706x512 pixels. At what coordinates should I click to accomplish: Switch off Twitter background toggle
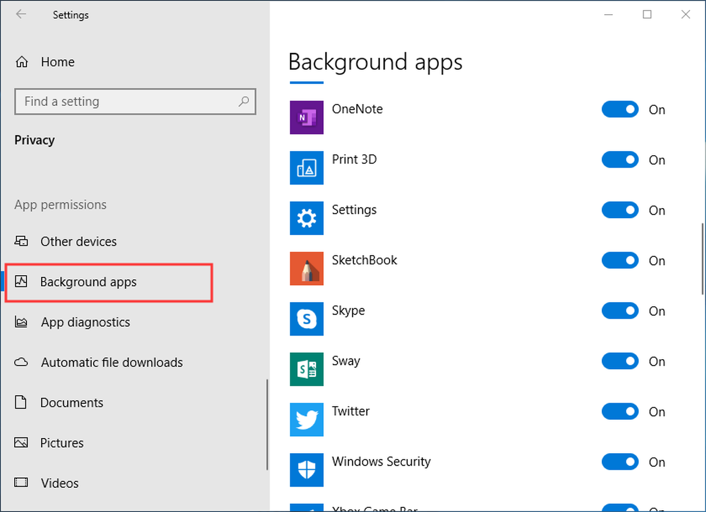point(620,411)
